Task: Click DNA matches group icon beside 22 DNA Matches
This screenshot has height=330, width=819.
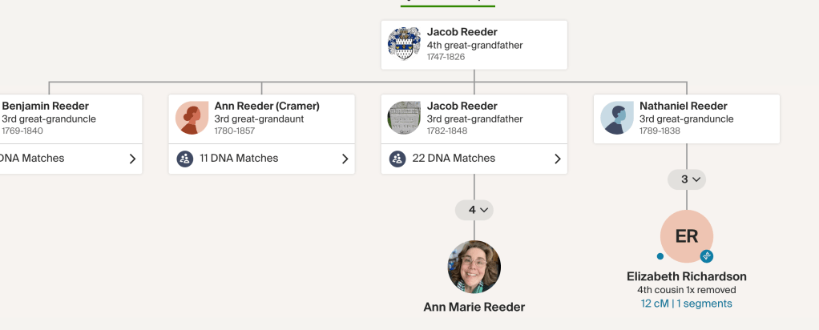Action: (x=397, y=159)
